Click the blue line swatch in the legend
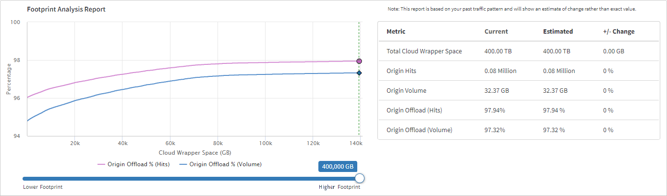667x196 pixels. tap(183, 164)
